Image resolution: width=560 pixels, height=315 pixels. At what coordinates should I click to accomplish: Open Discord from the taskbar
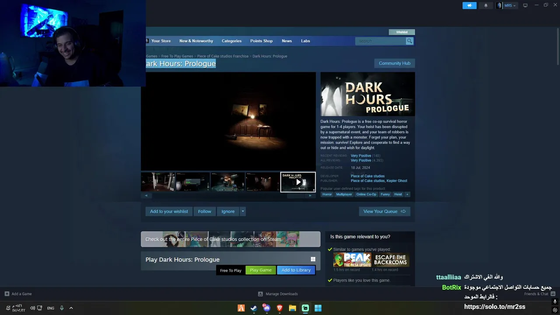[x=266, y=308]
